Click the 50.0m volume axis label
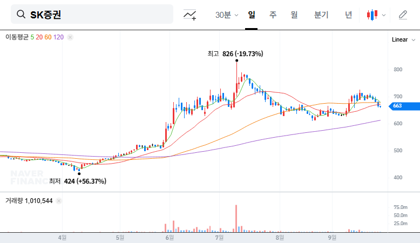Viewport: 420px width, 243px height. (401, 215)
